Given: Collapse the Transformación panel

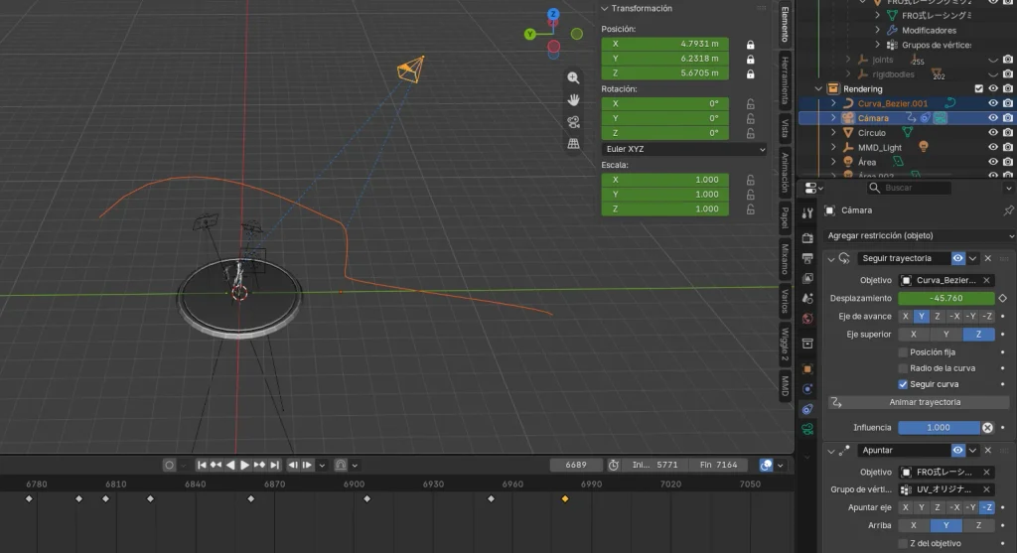Looking at the screenshot, I should 605,8.
